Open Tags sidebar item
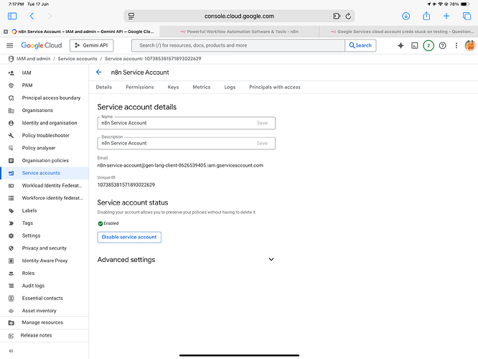The width and height of the screenshot is (478, 359). [44, 223]
